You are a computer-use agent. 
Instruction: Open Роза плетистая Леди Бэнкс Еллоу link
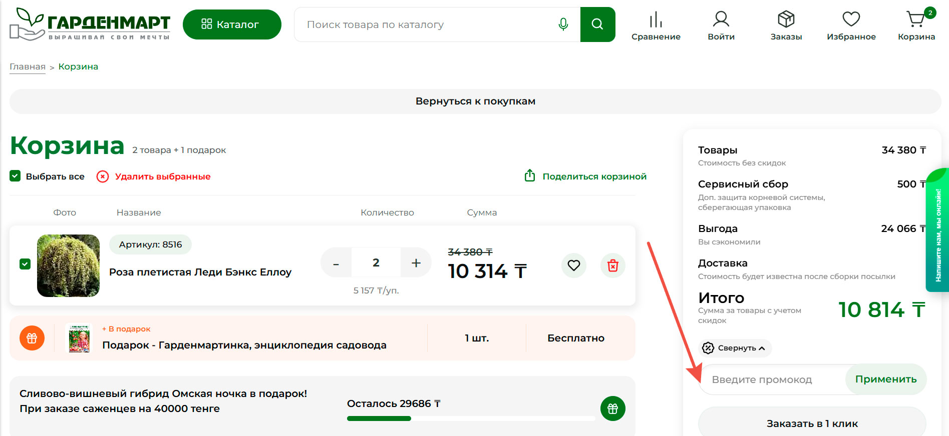point(200,272)
